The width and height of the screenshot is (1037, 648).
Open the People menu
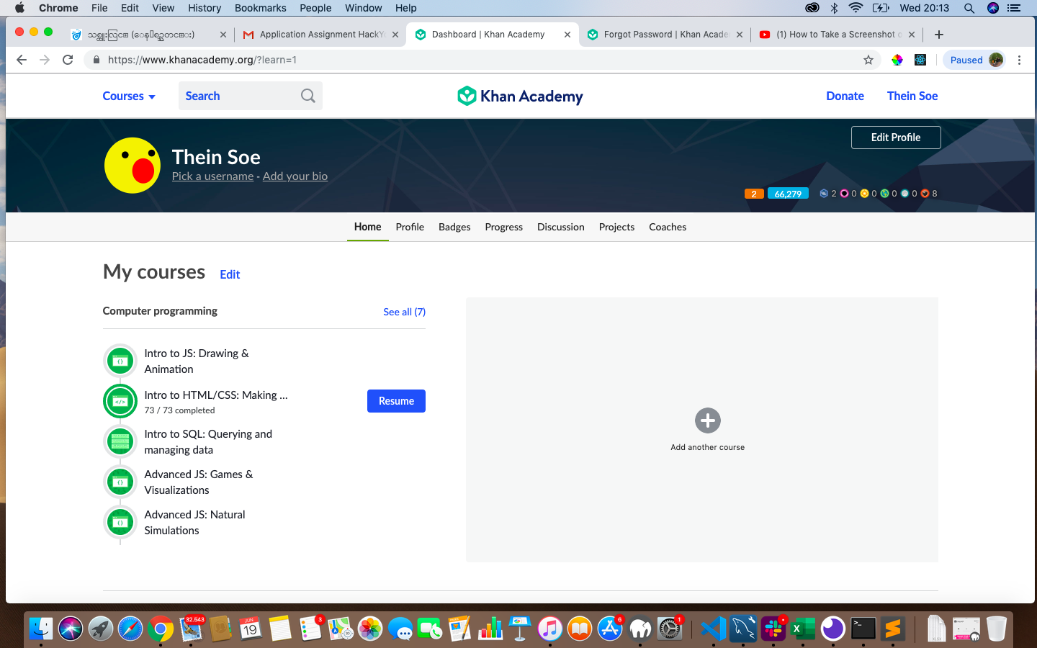[x=315, y=8]
